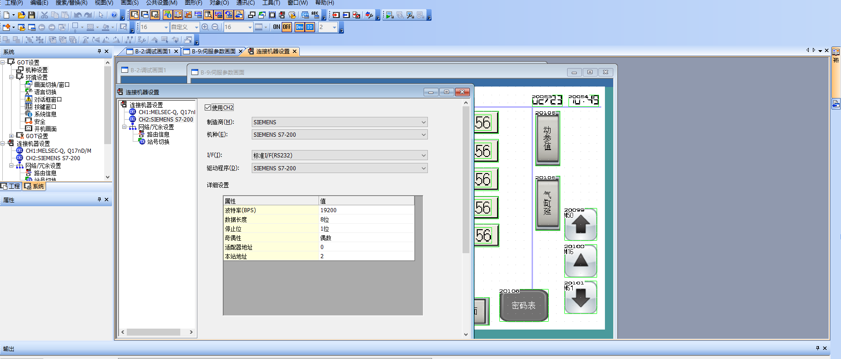
Task: Switch to the 工程 panel tab
Action: pyautogui.click(x=11, y=186)
